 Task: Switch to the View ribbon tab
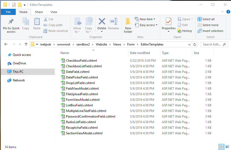click(x=54, y=12)
